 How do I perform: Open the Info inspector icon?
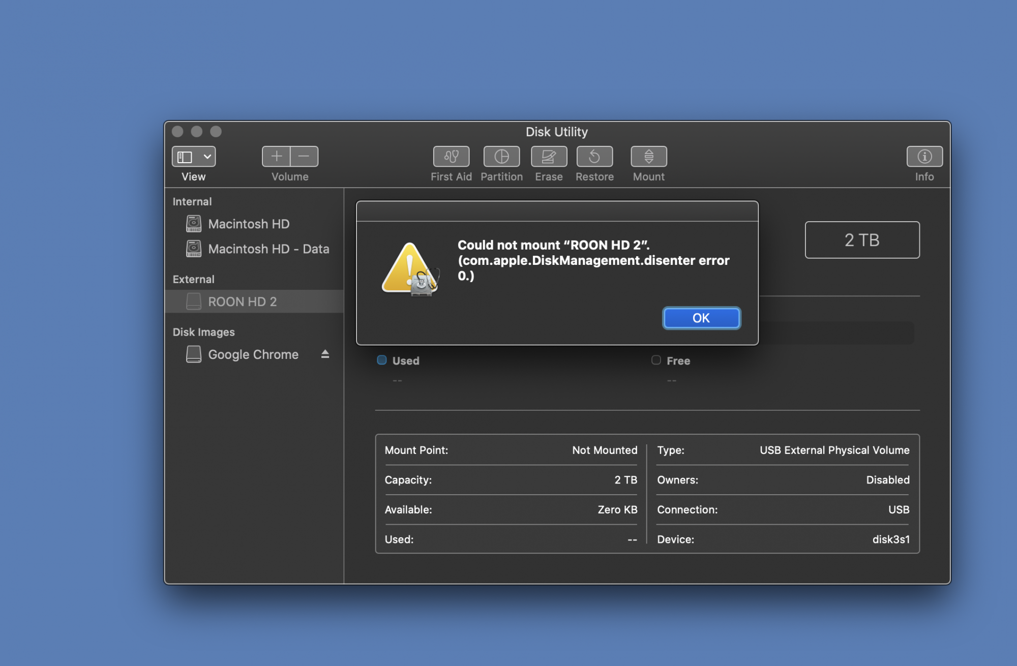pyautogui.click(x=924, y=157)
